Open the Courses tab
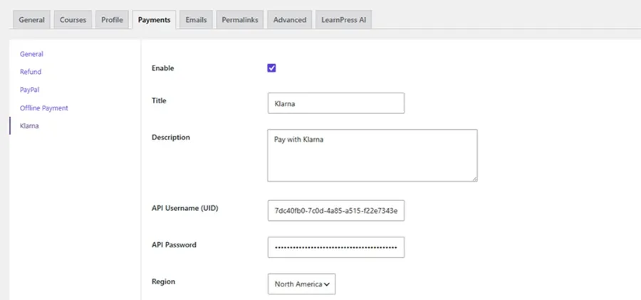The height and width of the screenshot is (300, 641). (x=73, y=20)
